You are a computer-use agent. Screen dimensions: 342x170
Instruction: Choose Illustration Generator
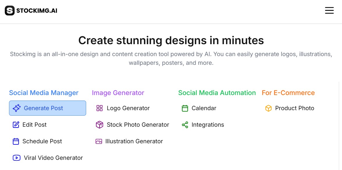[134, 141]
